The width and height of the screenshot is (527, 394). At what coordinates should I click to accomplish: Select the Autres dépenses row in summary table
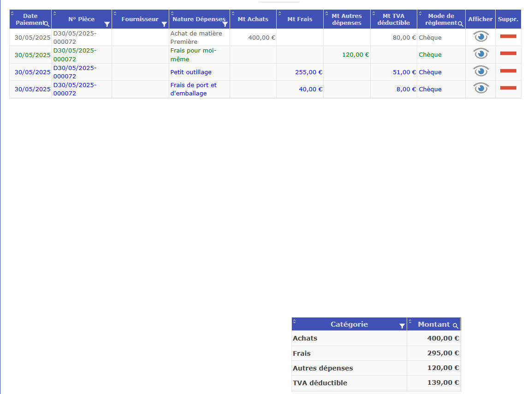coord(323,368)
